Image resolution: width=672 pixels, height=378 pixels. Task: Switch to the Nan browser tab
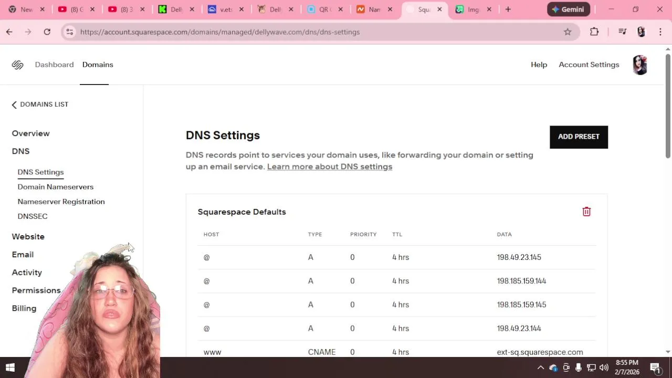point(375,9)
